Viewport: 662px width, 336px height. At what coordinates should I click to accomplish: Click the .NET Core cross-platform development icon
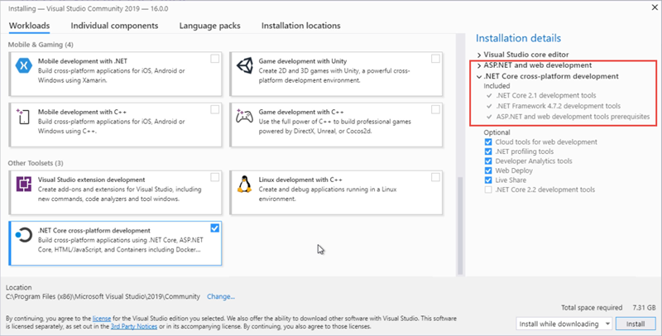[24, 238]
